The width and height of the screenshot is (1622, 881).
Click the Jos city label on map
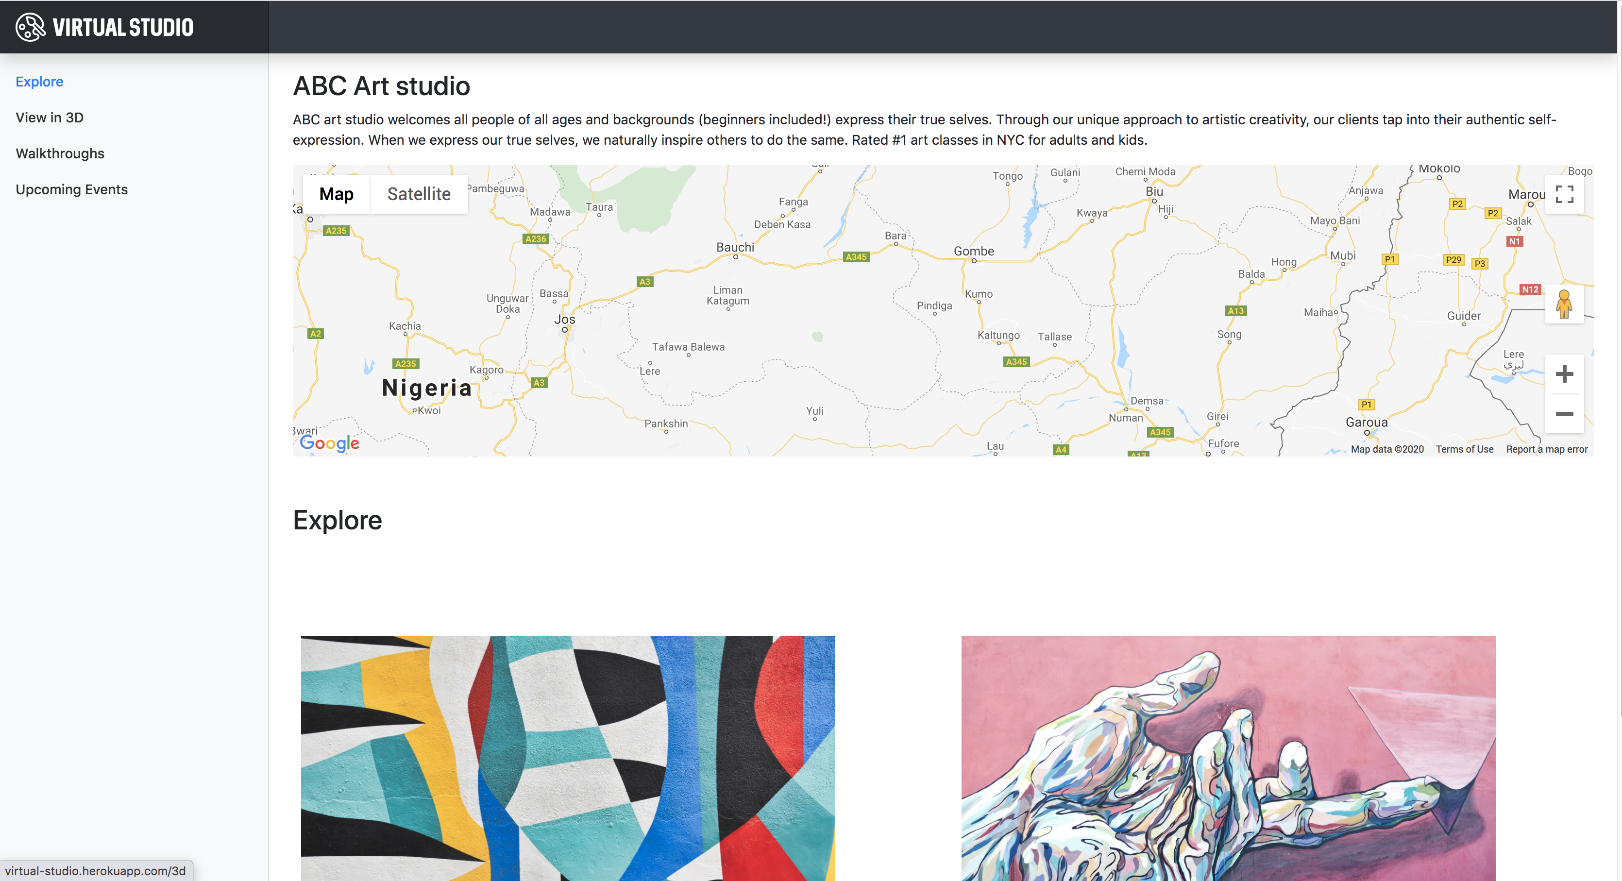(x=564, y=319)
